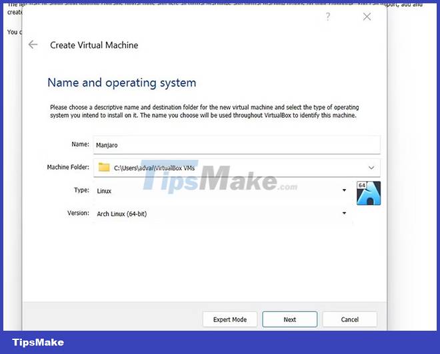
Task: Open the Type dropdown showing Linux
Action: point(221,191)
